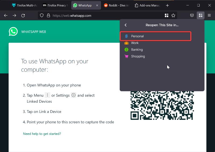Click the Banking container dollar icon
215x152 pixels.
pos(126,50)
